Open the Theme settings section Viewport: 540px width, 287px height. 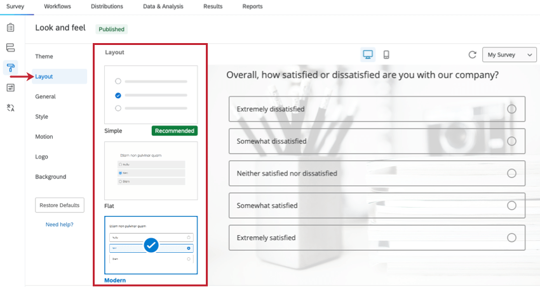(x=44, y=56)
